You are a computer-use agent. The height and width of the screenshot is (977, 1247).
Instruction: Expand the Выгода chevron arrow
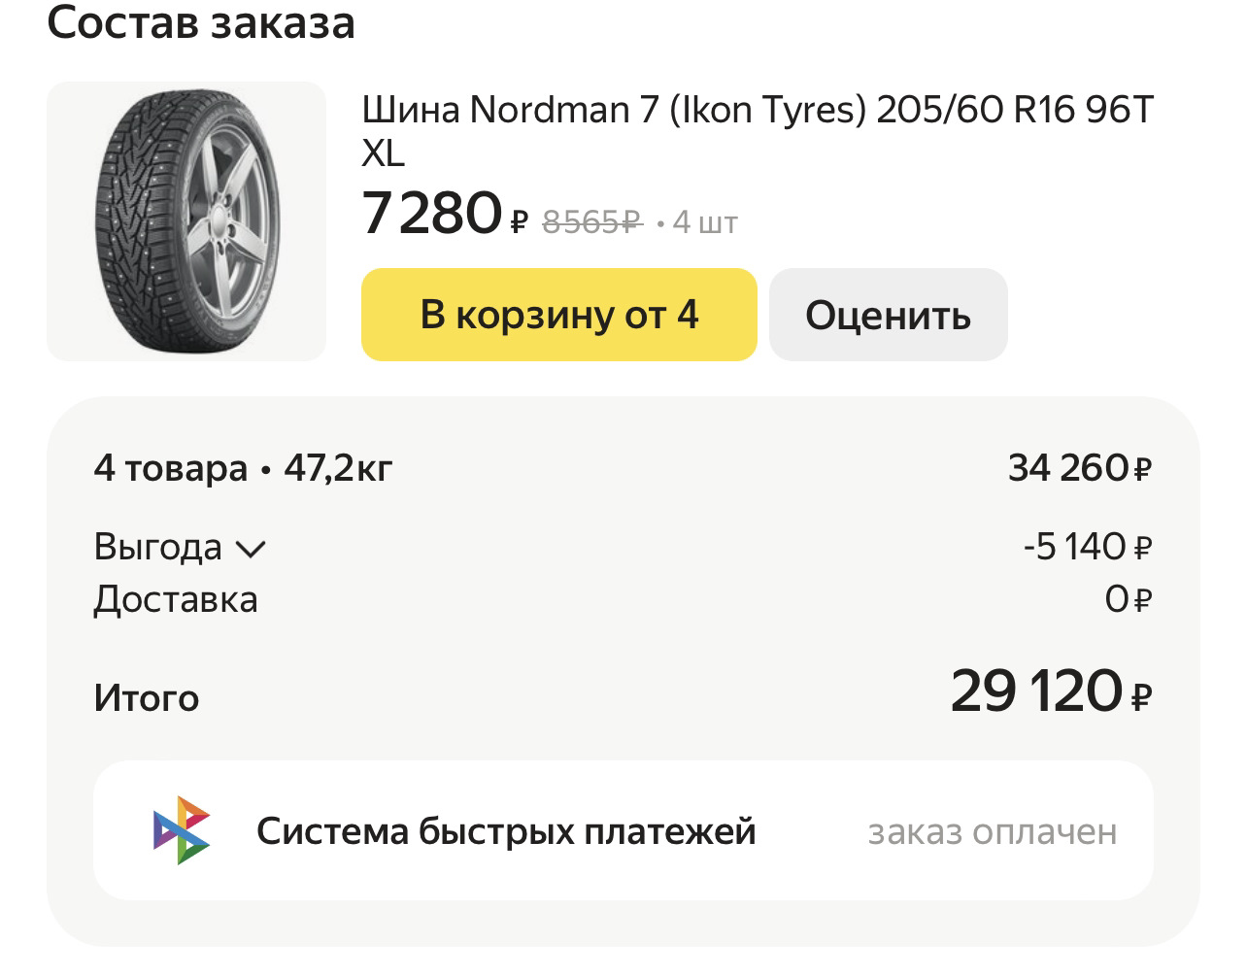[x=251, y=550]
